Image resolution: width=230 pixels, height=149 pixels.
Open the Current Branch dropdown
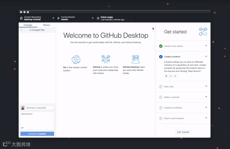[x=76, y=18]
